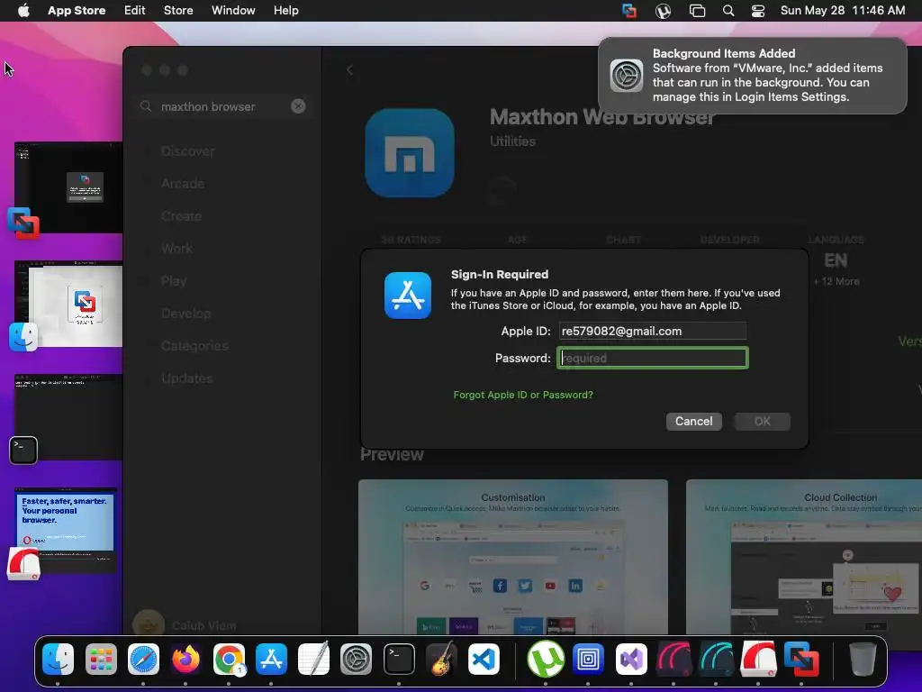922x692 pixels.
Task: Launch Firefox from the Dock
Action: pos(185,659)
